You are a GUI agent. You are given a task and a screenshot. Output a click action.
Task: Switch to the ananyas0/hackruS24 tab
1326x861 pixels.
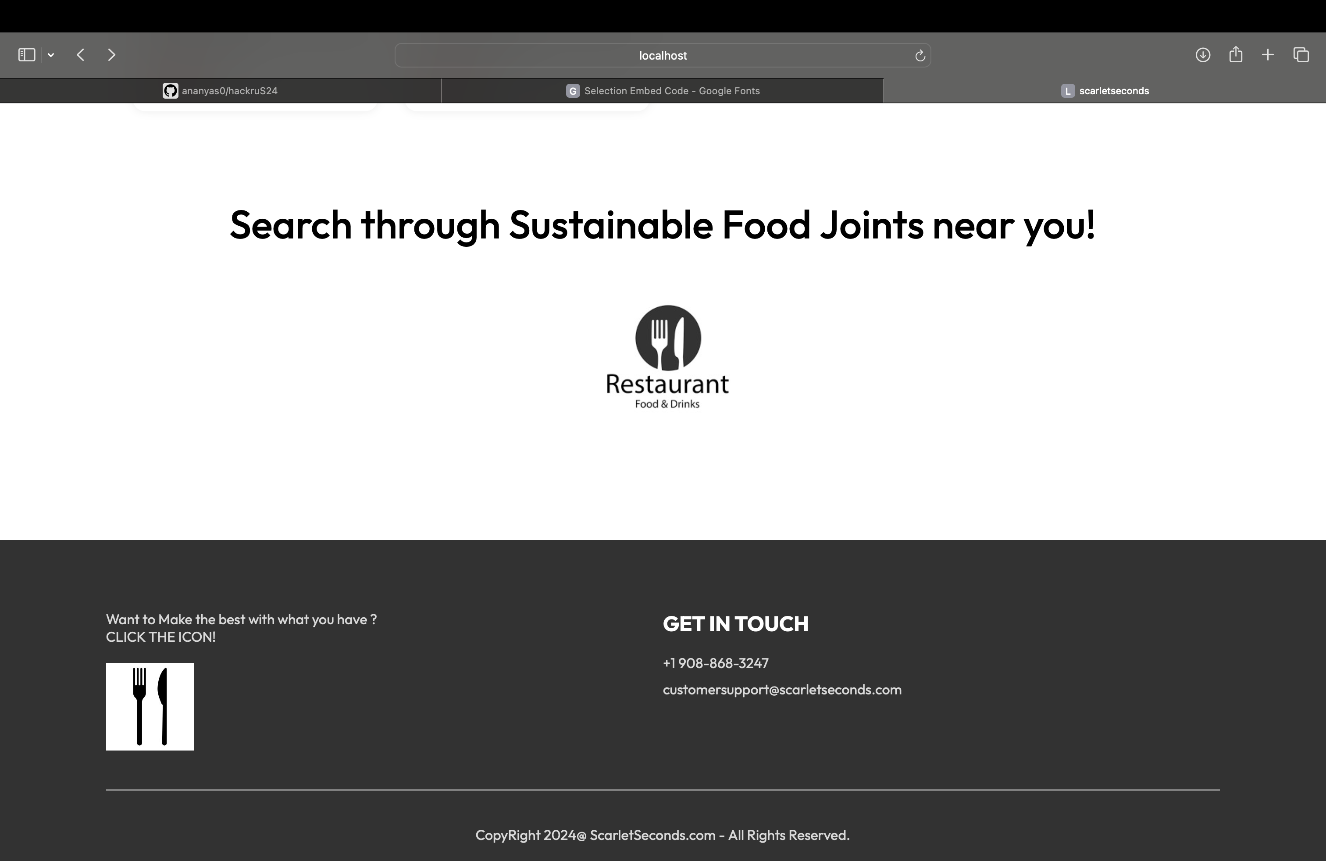click(221, 91)
